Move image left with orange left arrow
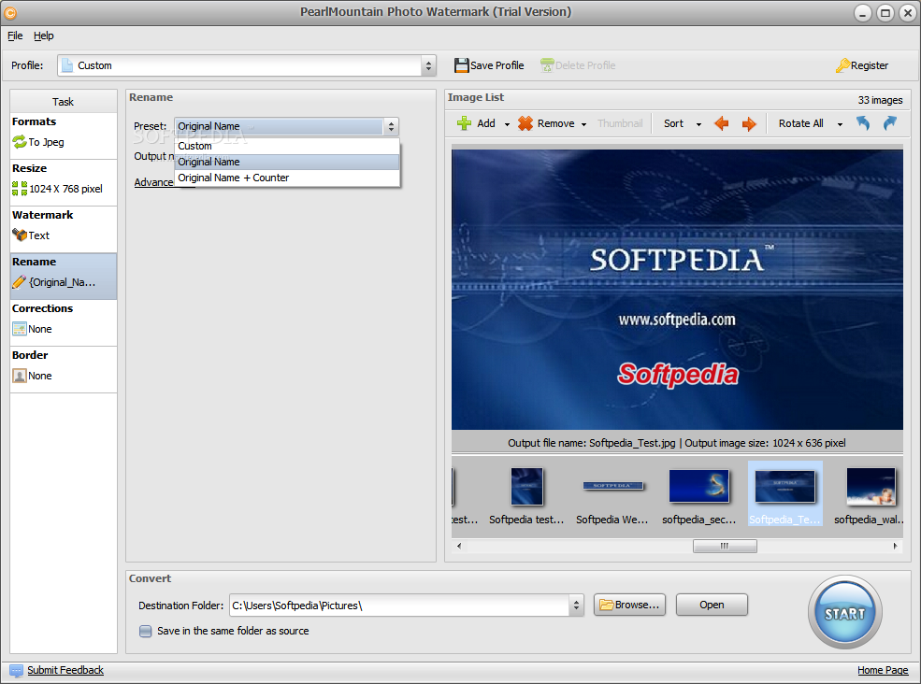The height and width of the screenshot is (684, 921). (x=721, y=123)
